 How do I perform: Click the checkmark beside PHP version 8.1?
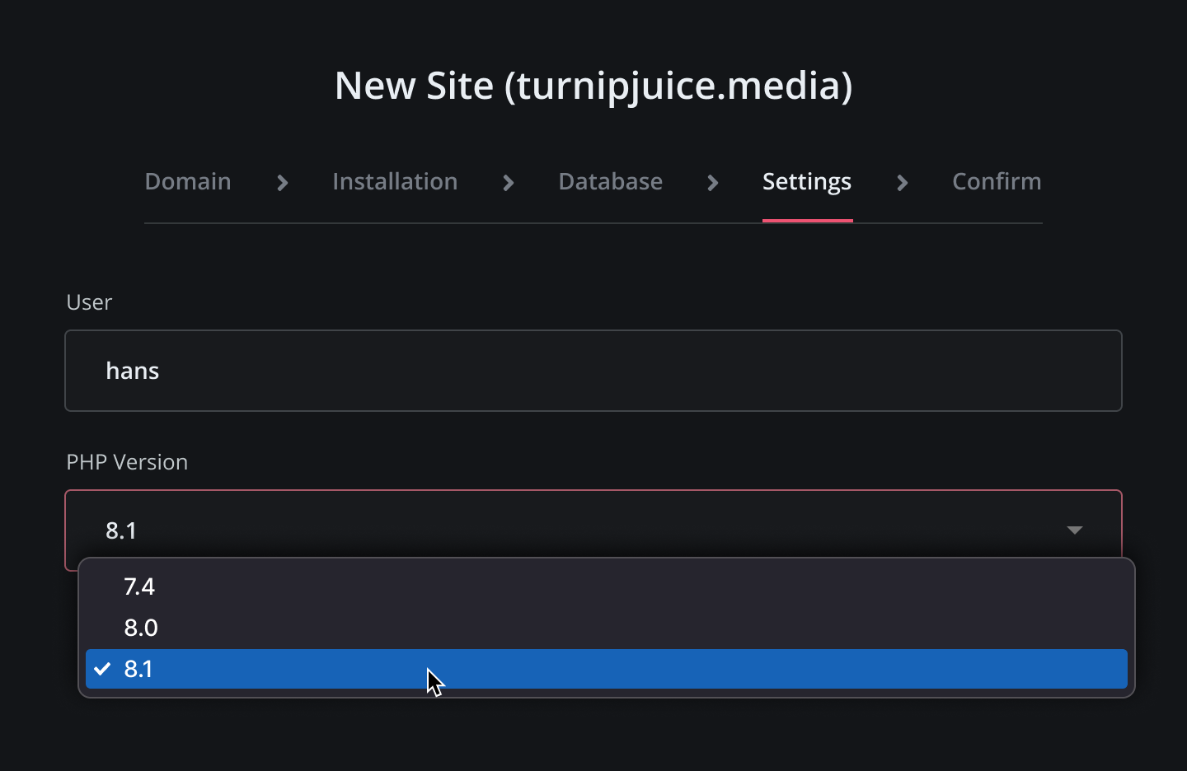pos(102,669)
